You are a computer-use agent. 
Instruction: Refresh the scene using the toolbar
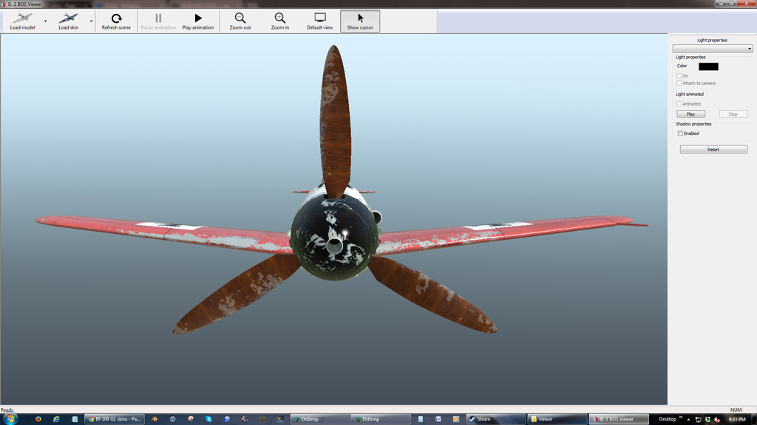pyautogui.click(x=116, y=18)
